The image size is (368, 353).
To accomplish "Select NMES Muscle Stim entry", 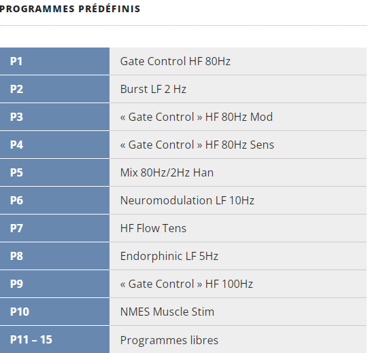I will coord(238,312).
